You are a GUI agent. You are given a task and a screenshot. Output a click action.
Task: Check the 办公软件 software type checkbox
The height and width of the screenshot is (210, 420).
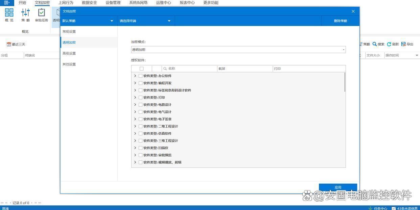point(140,76)
